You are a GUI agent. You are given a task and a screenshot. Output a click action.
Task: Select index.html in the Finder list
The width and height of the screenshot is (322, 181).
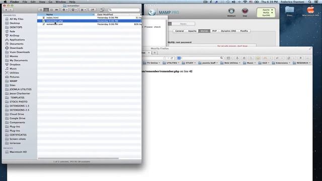pyautogui.click(x=89, y=18)
